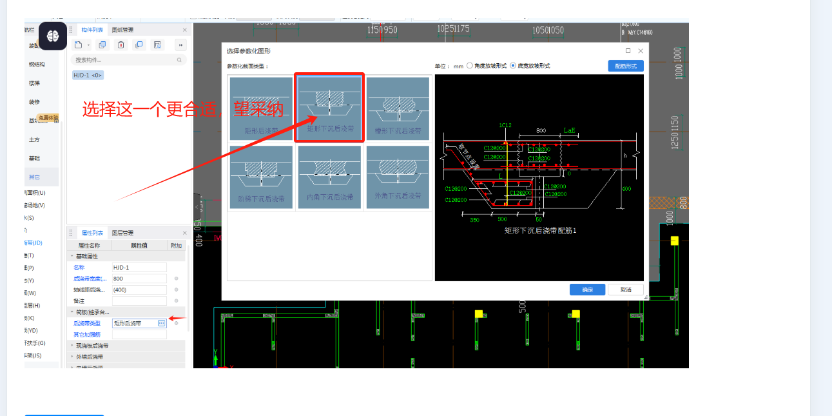Screen dimensions: 832x416
Task: Click the 配筋形式 button
Action: click(x=626, y=66)
